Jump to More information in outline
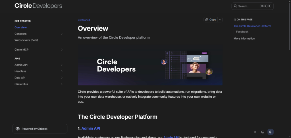The width and height of the screenshot is (291, 138). tap(244, 38)
